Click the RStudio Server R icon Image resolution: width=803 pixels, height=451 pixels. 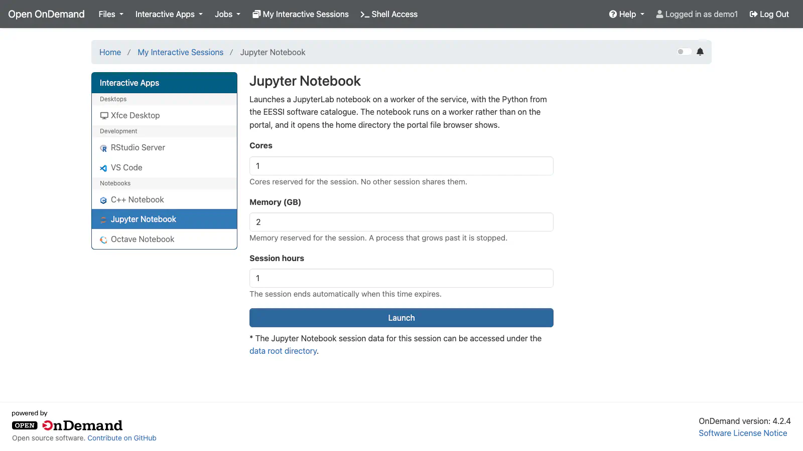pyautogui.click(x=103, y=148)
